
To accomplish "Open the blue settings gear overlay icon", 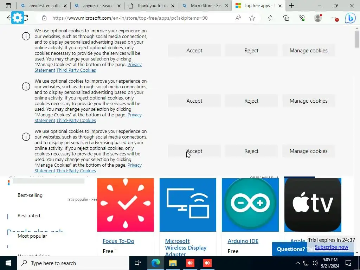I will pos(18,18).
